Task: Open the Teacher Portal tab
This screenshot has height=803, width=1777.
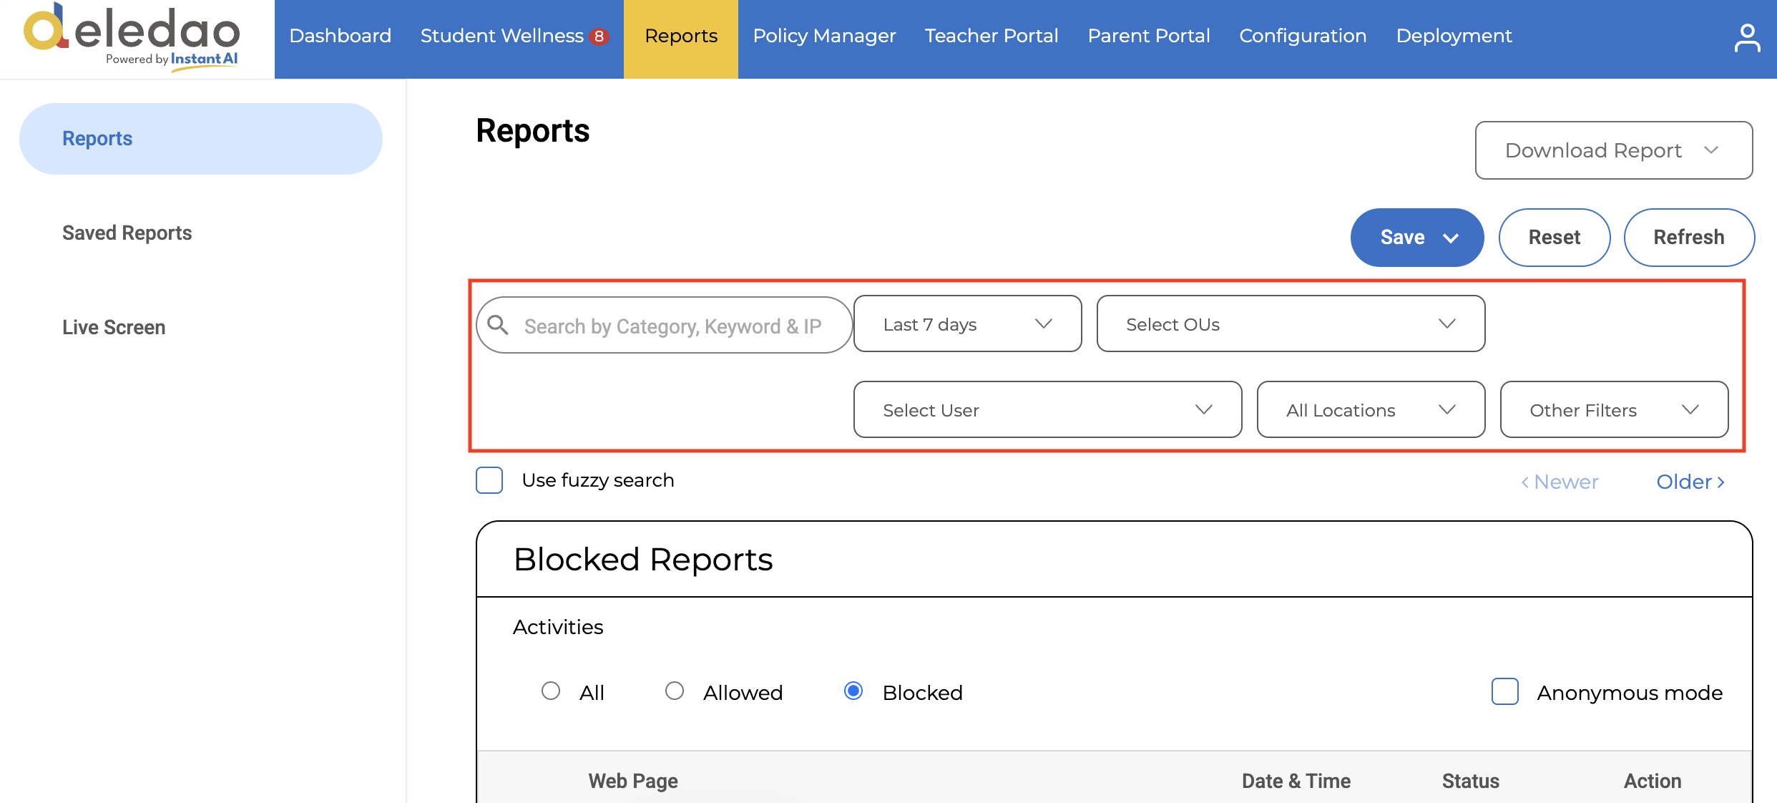Action: click(x=992, y=36)
